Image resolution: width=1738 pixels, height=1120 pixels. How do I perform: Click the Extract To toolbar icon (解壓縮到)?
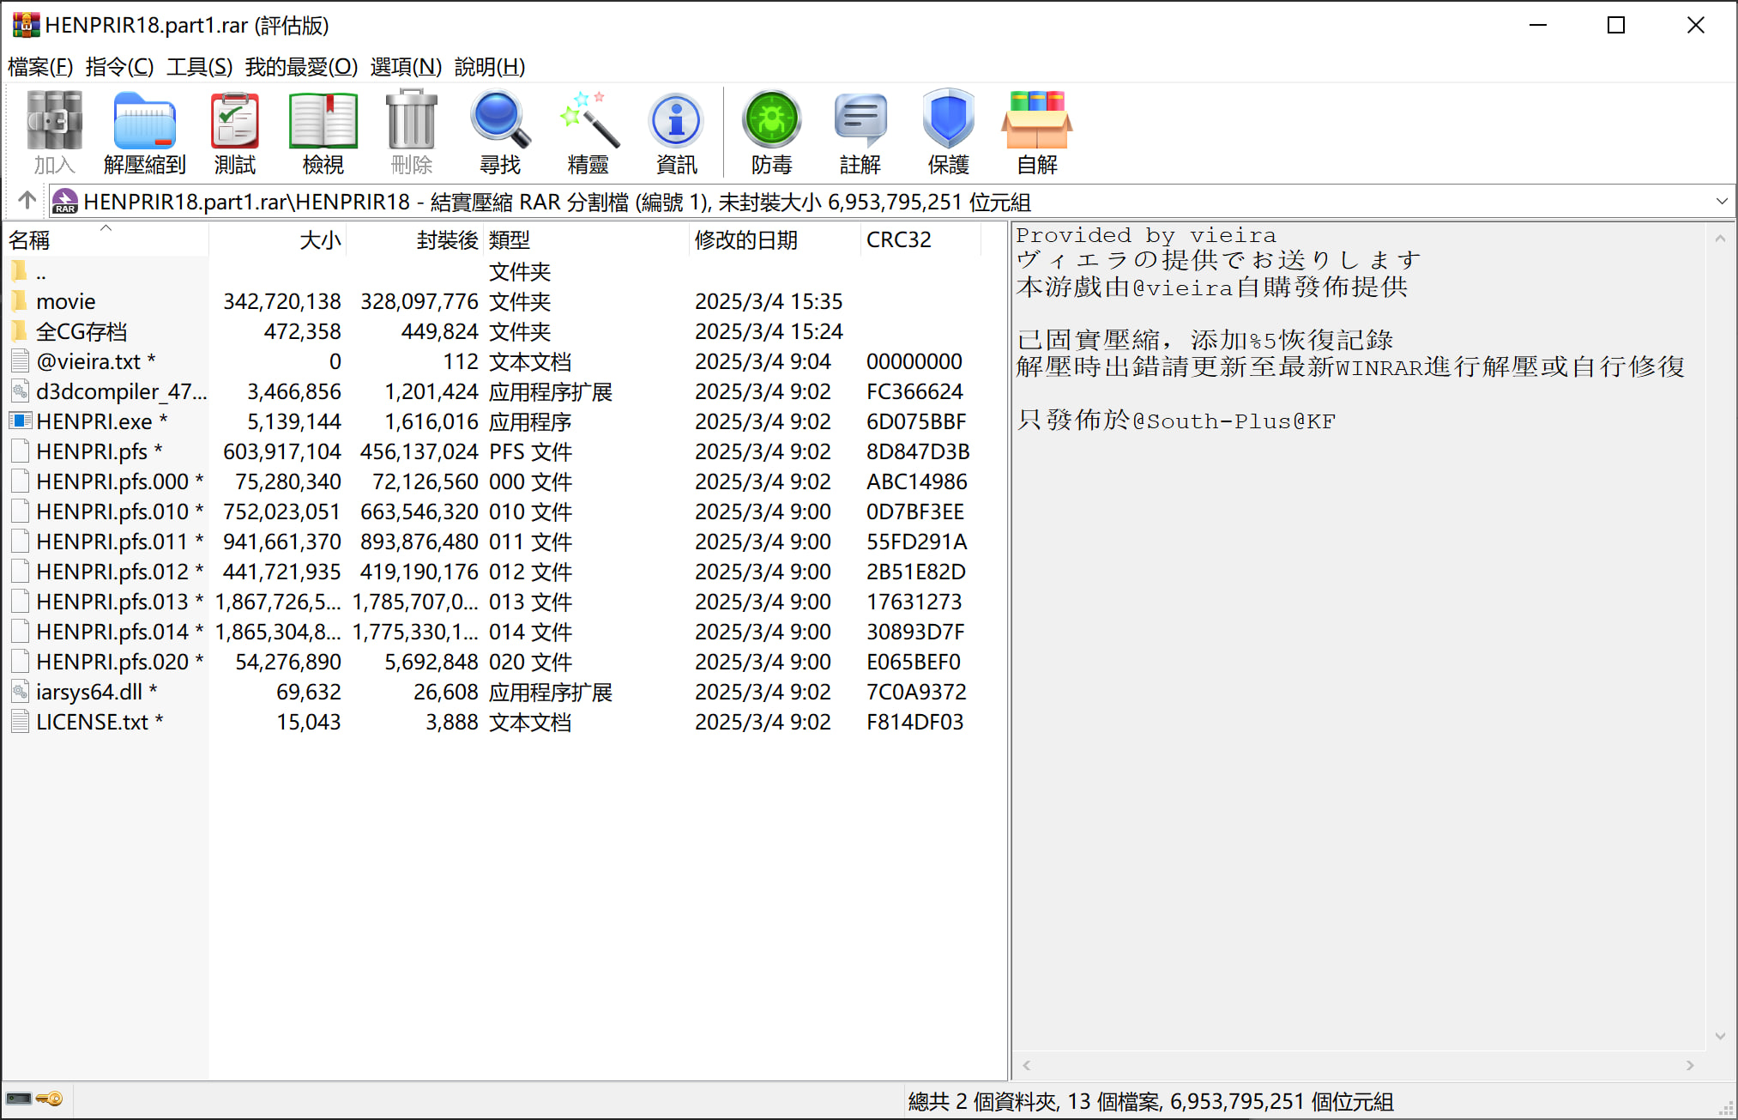pyautogui.click(x=144, y=133)
